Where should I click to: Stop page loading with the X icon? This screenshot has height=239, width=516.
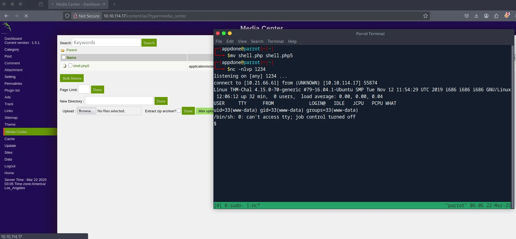point(26,16)
